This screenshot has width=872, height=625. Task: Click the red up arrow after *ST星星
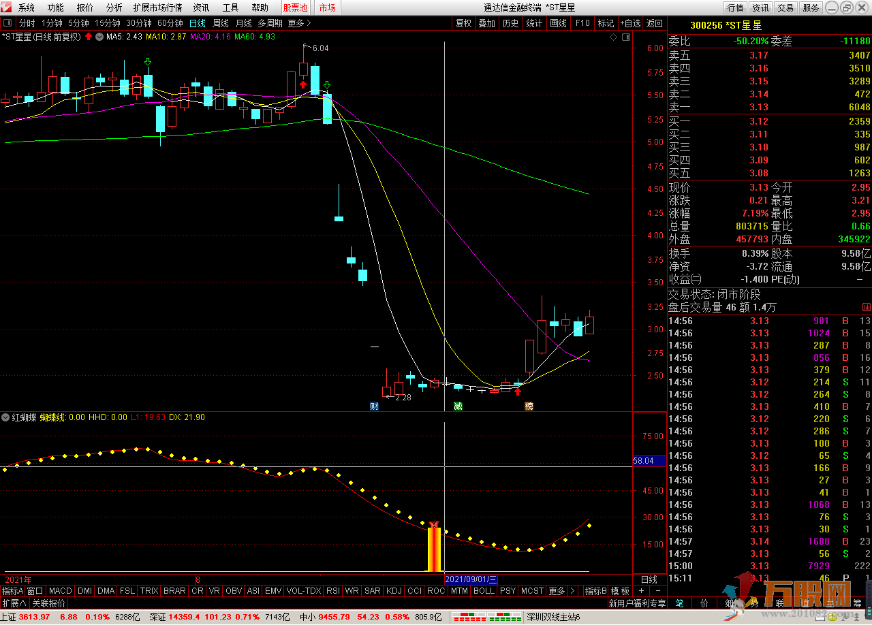pos(89,37)
